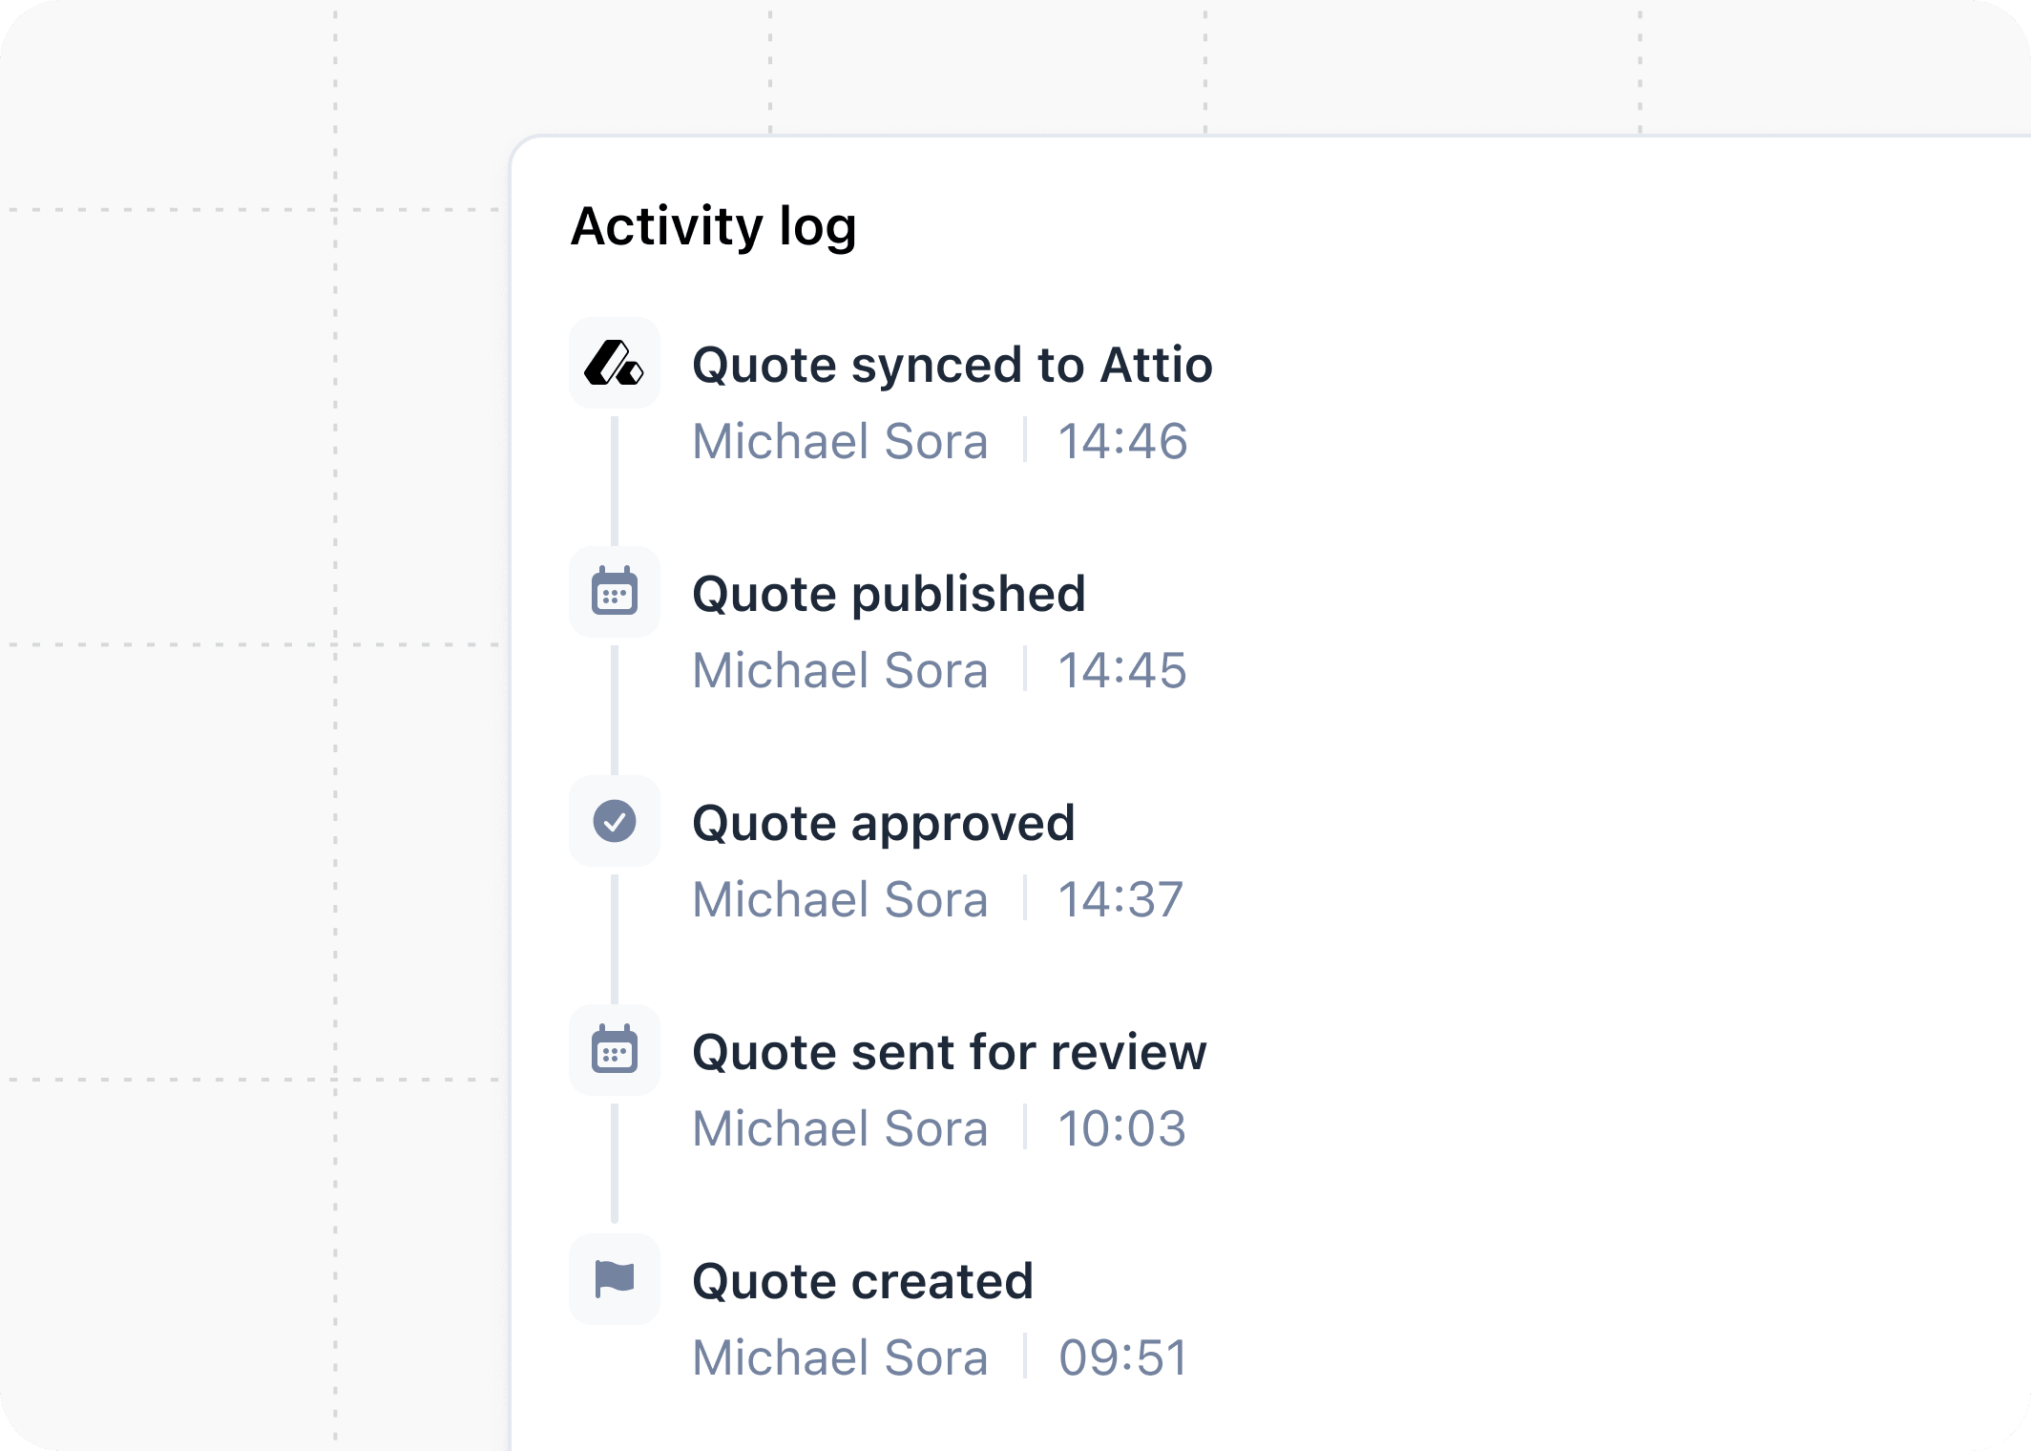Select Michael Sora under Quote approved

840,898
